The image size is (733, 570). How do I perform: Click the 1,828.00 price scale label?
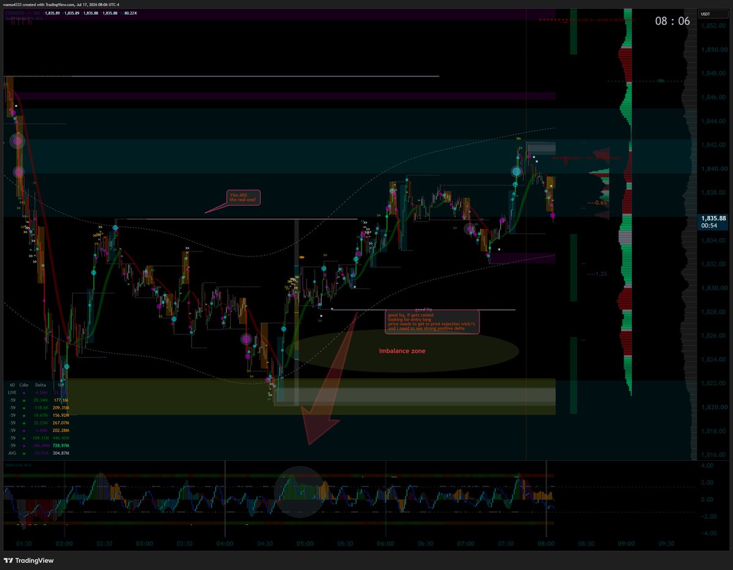[x=713, y=312]
